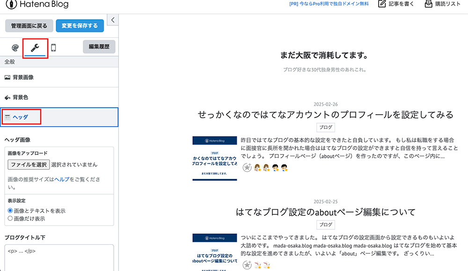The width and height of the screenshot is (468, 271).
Task: Open the PR 独自ドメイン無料 link
Action: tap(329, 4)
